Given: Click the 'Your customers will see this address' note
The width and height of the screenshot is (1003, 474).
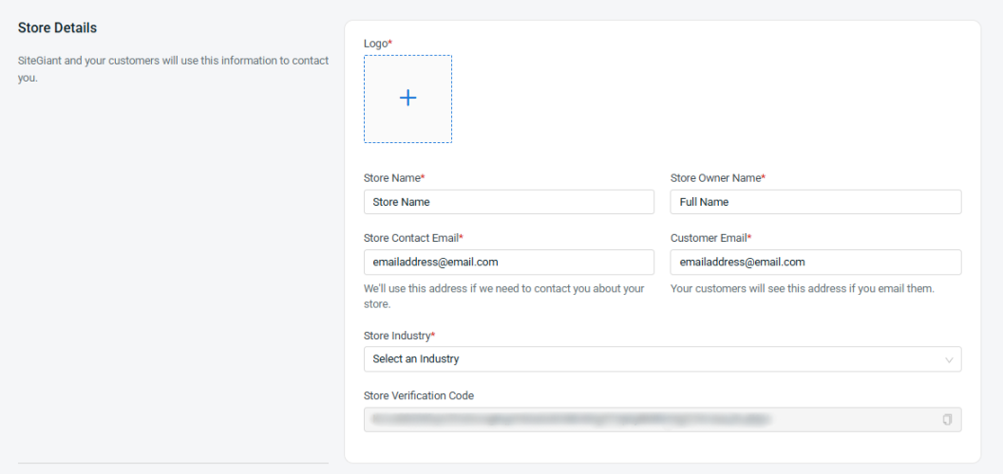Looking at the screenshot, I should (x=802, y=288).
